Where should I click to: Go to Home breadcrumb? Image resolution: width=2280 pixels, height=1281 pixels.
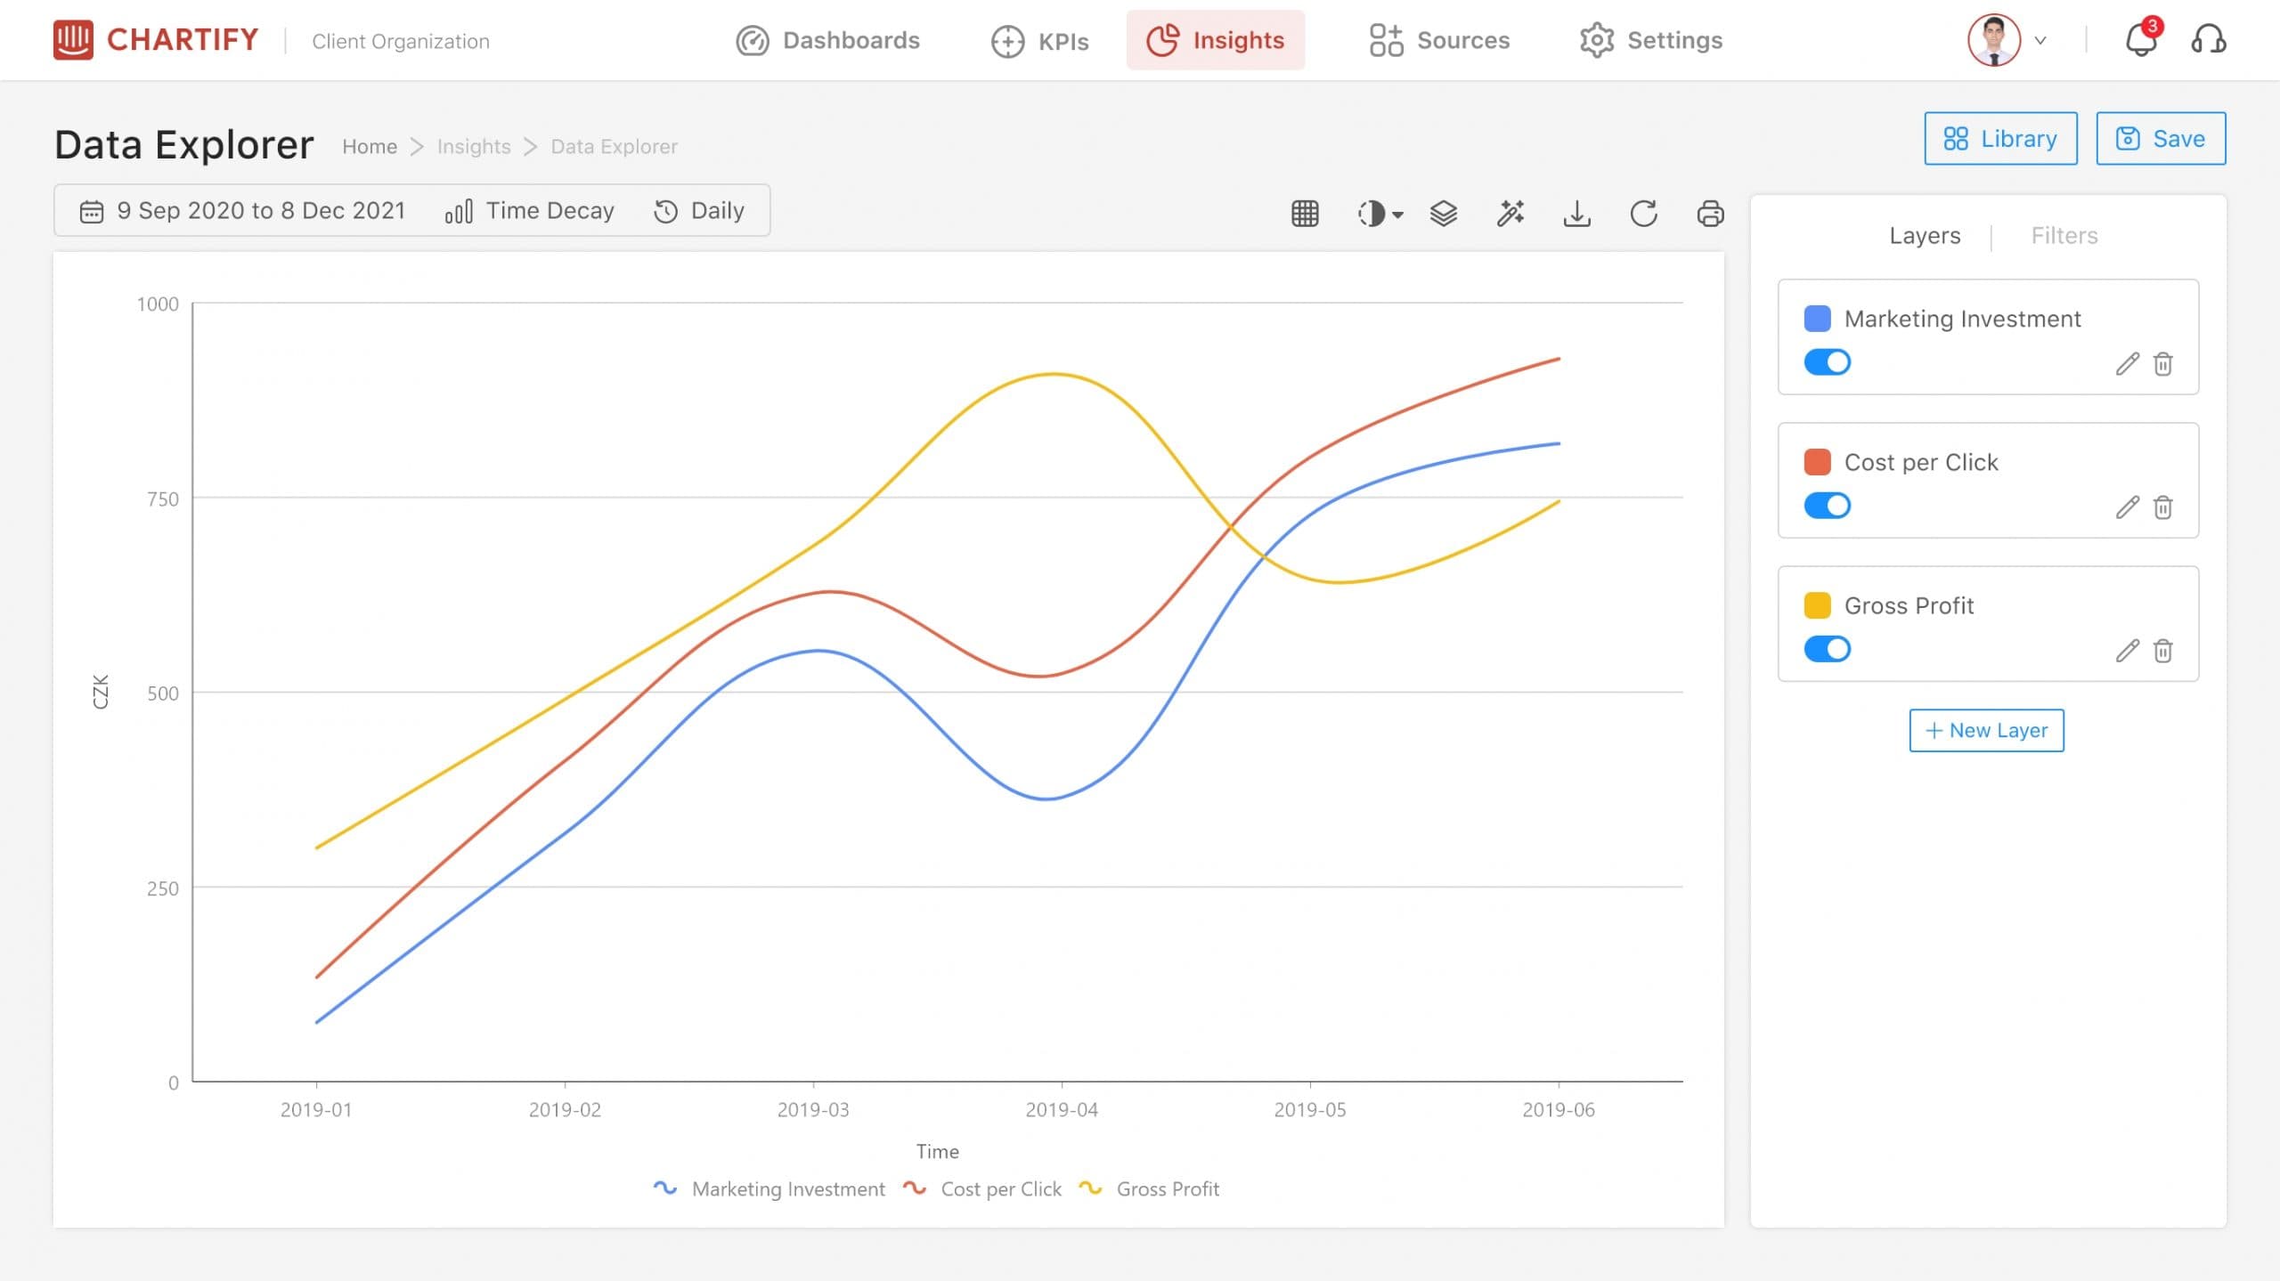(370, 146)
